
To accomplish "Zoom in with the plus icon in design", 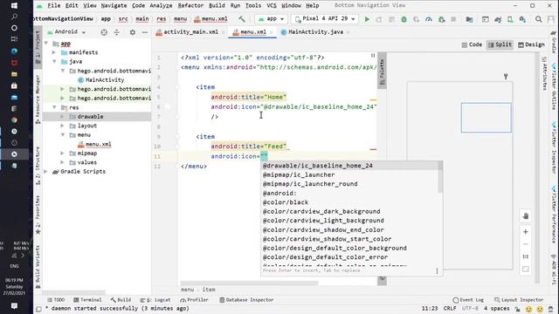I will click(526, 232).
